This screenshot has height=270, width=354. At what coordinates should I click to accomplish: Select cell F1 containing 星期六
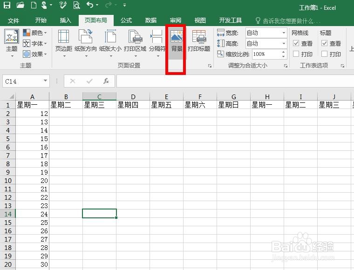[200, 105]
